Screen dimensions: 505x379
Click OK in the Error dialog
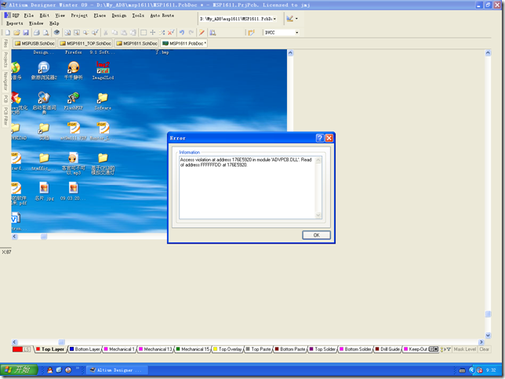pyautogui.click(x=316, y=235)
